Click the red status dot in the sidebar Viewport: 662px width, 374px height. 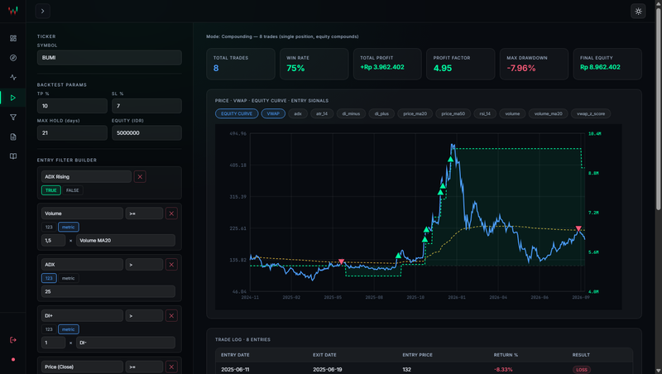coord(13,360)
